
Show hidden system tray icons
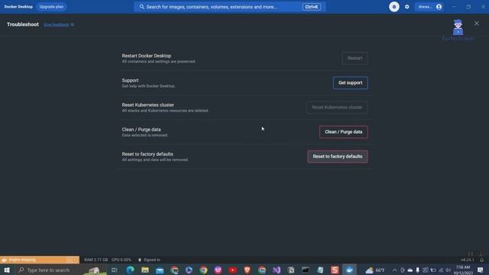pos(395,270)
